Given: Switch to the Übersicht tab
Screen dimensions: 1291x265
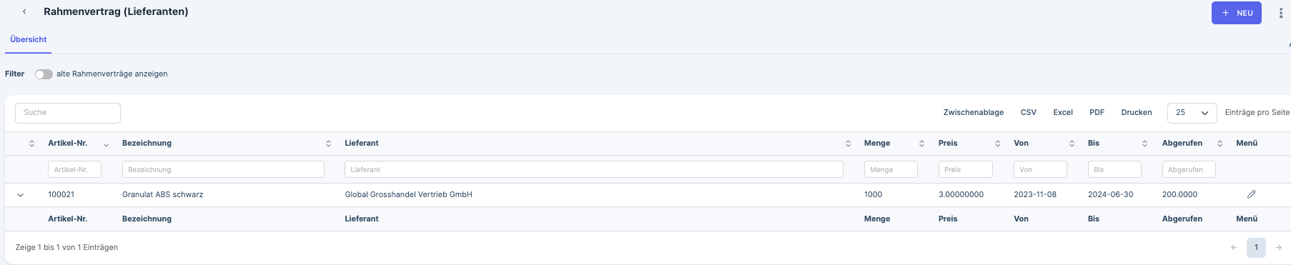Looking at the screenshot, I should click(29, 40).
